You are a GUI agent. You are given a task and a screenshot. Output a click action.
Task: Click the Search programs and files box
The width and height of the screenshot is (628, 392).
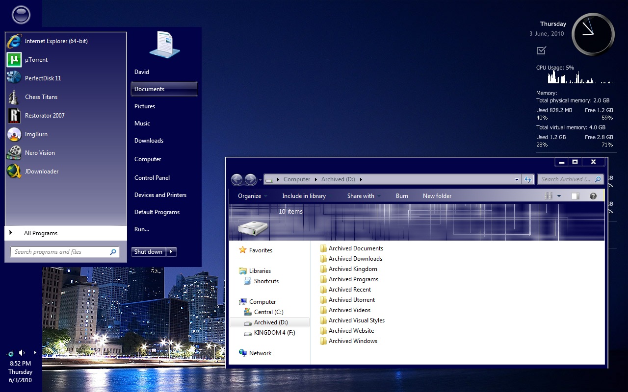point(65,252)
